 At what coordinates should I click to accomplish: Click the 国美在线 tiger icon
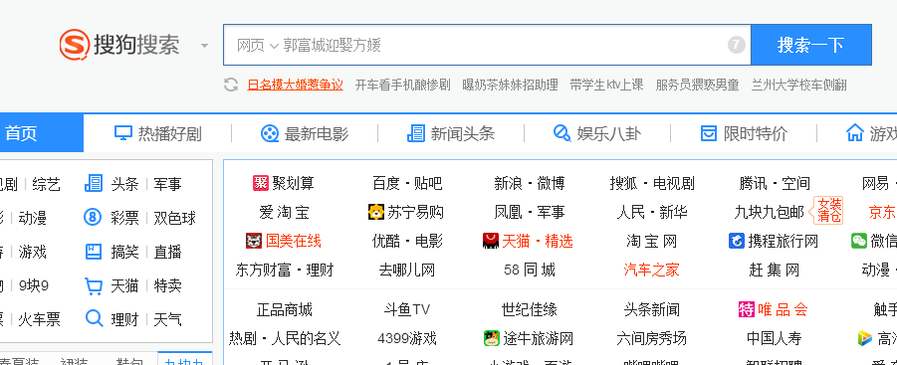pyautogui.click(x=254, y=241)
